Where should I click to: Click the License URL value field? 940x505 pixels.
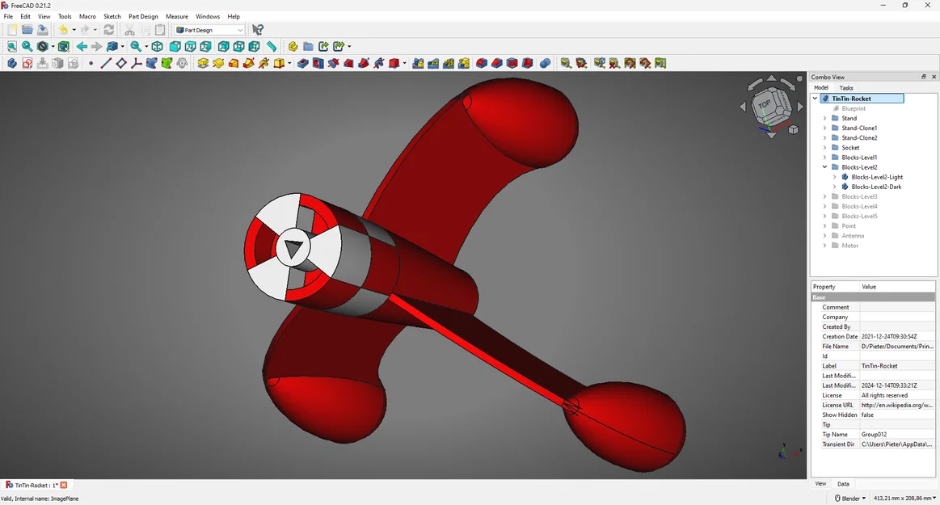(x=897, y=405)
